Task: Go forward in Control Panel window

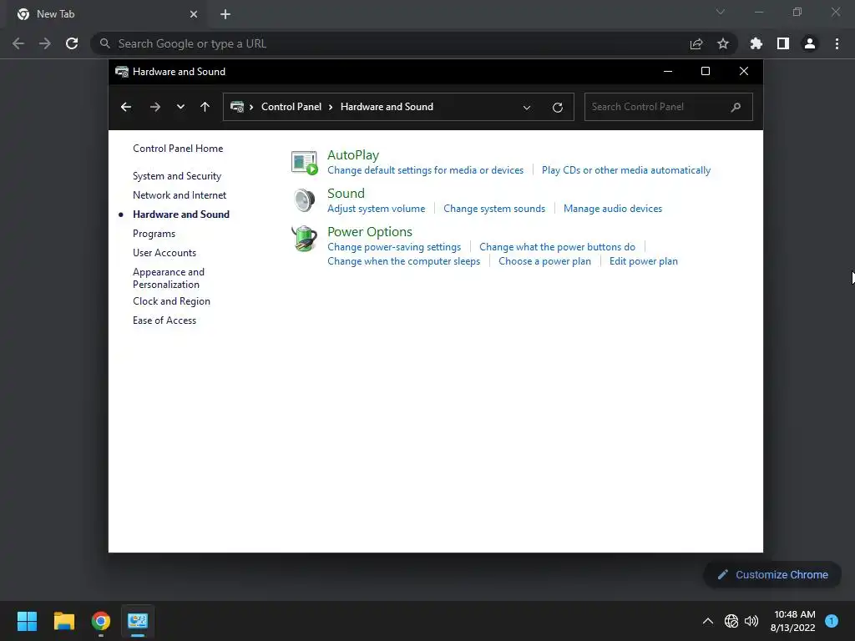Action: click(154, 107)
